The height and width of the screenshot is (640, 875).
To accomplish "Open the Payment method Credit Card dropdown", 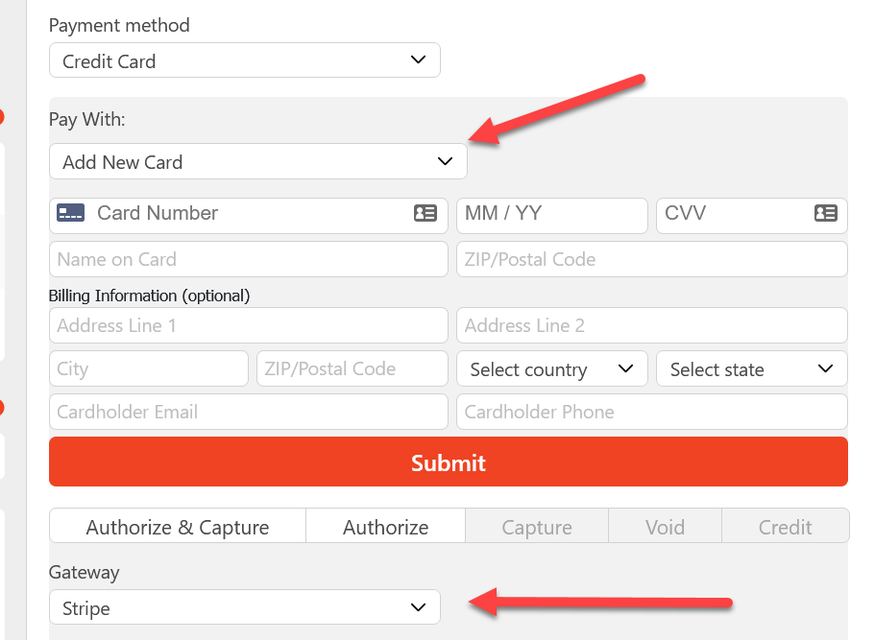I will [245, 60].
